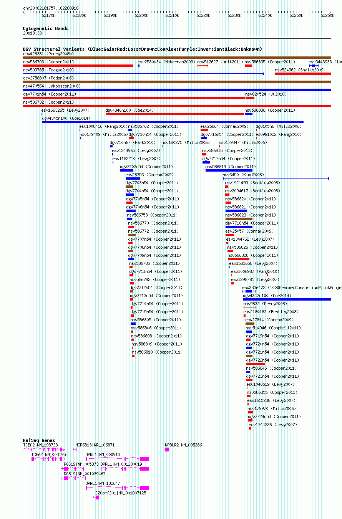Open esv3336472 1000Genomes variant label
Image resolution: width=342 pixels, height=519 pixels.
pos(292,288)
